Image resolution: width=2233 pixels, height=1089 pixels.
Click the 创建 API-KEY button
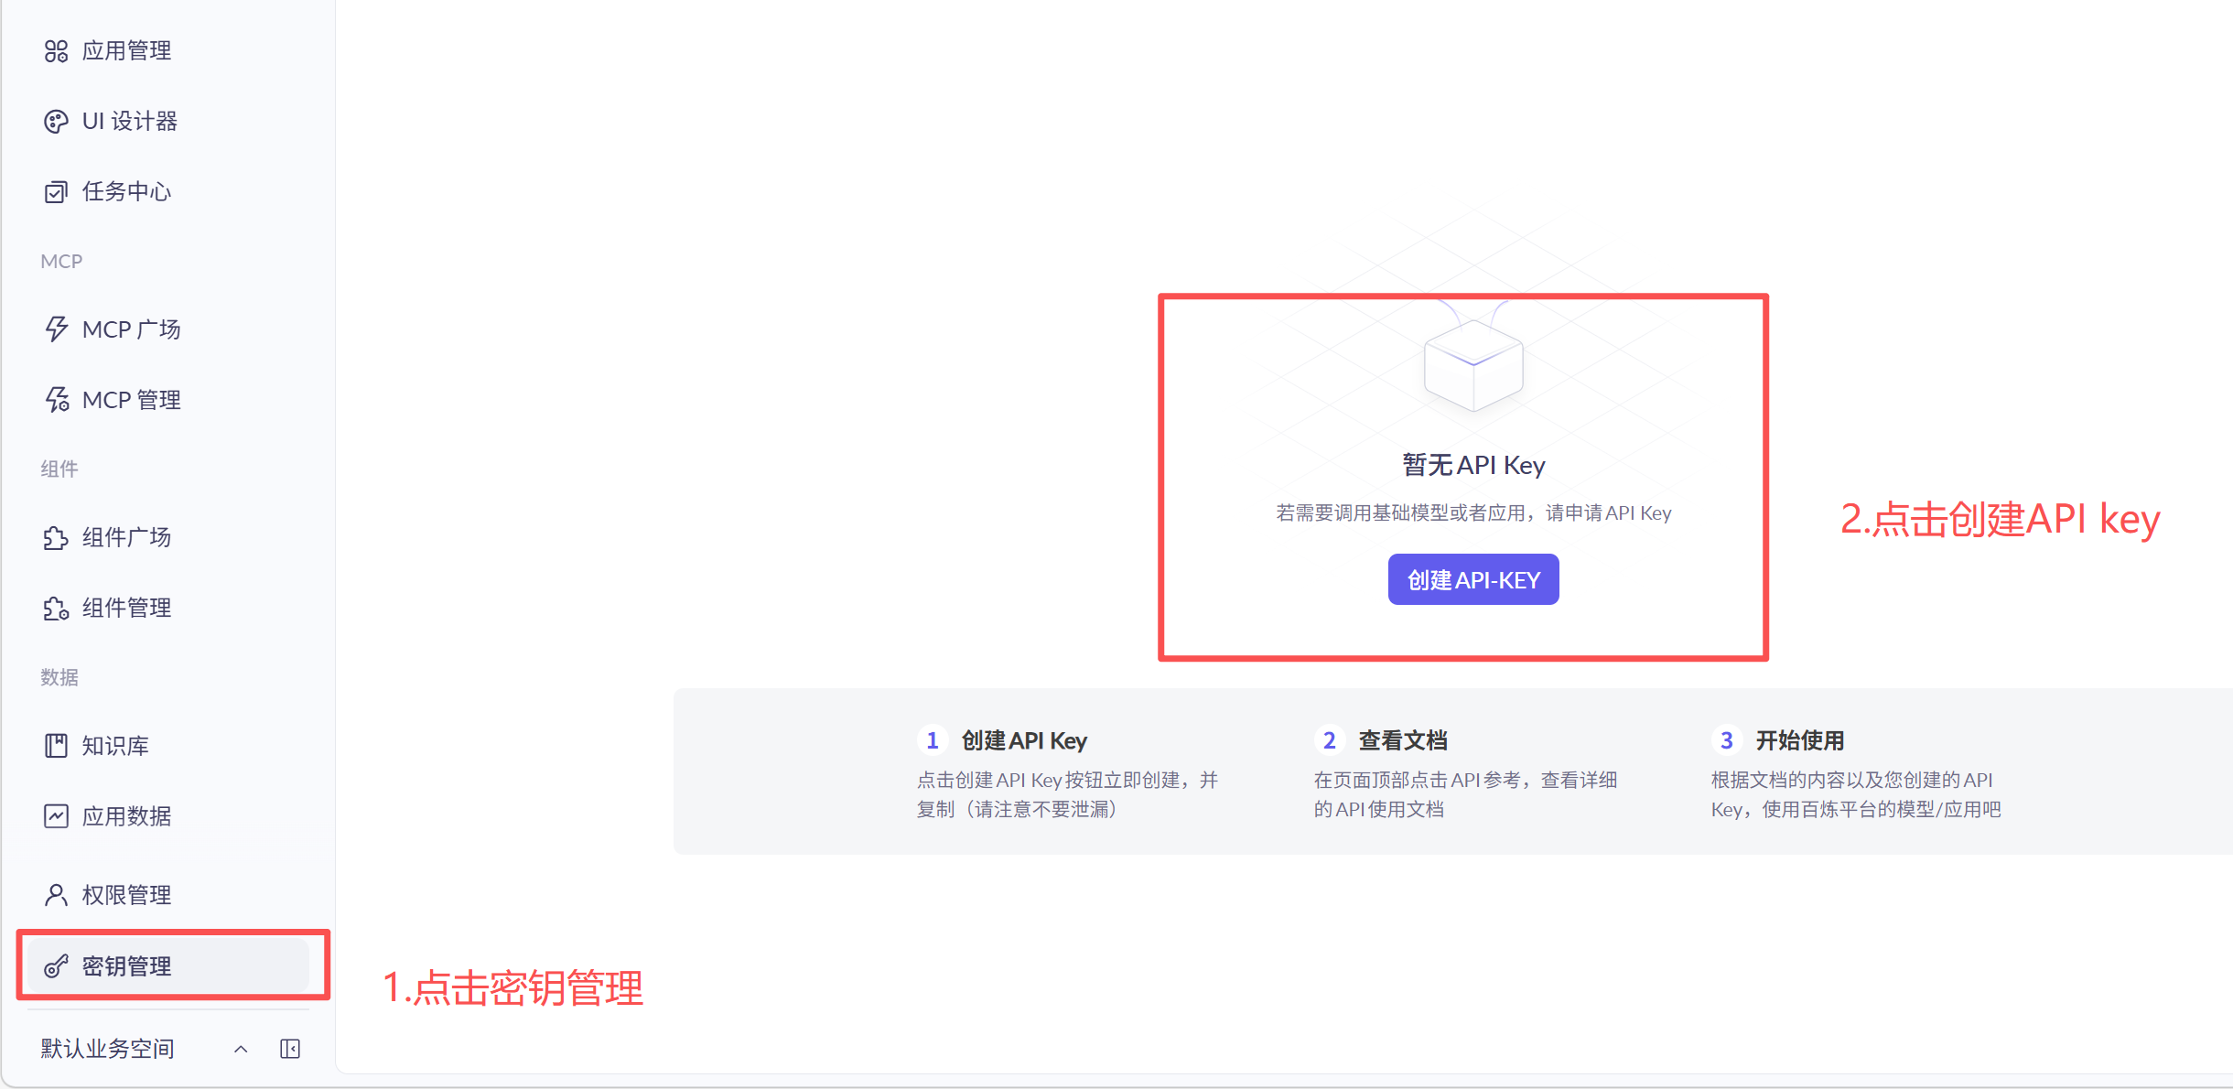pos(1472,580)
